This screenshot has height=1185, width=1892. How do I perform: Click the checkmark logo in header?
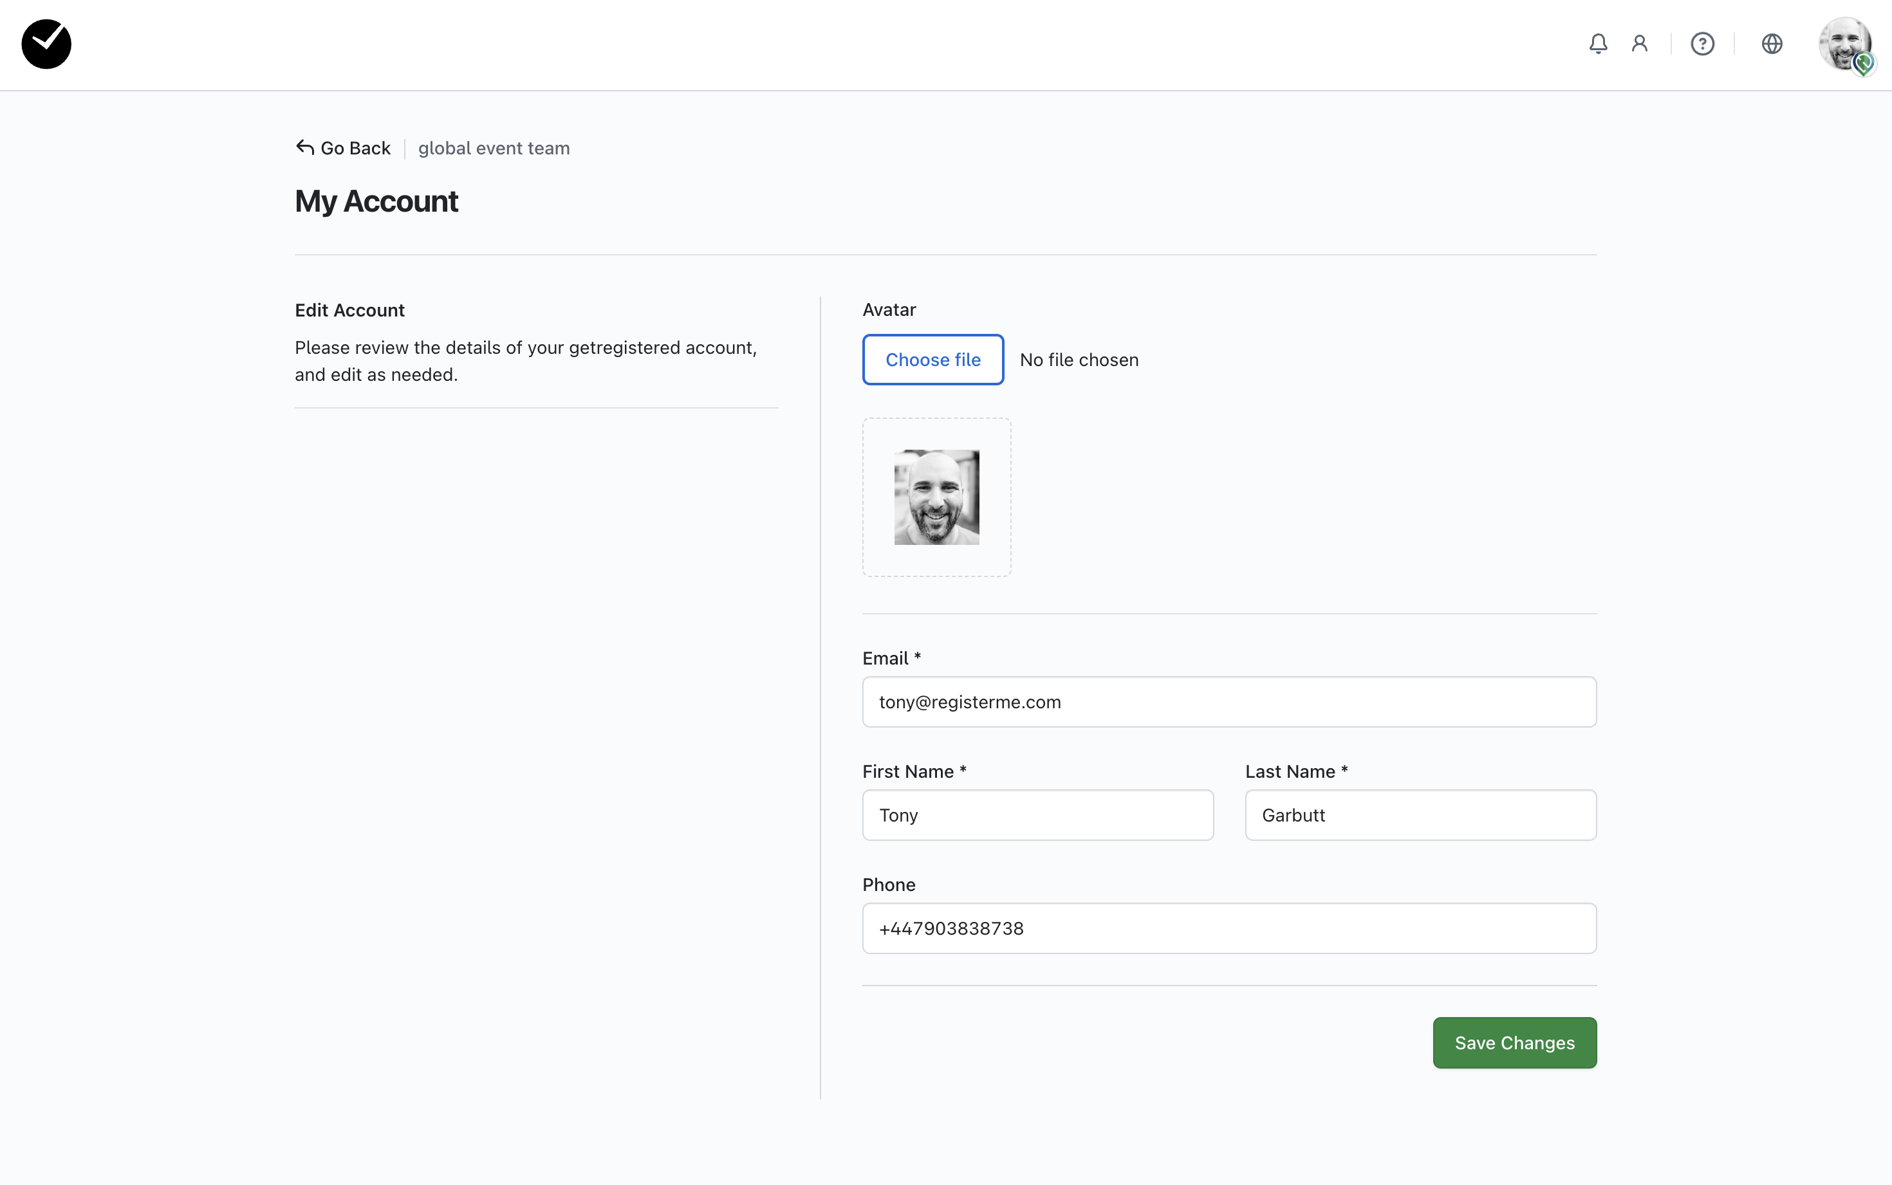(46, 44)
